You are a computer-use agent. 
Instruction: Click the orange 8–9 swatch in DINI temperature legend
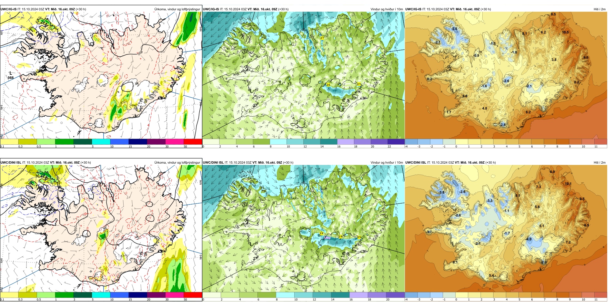[x=563, y=295]
